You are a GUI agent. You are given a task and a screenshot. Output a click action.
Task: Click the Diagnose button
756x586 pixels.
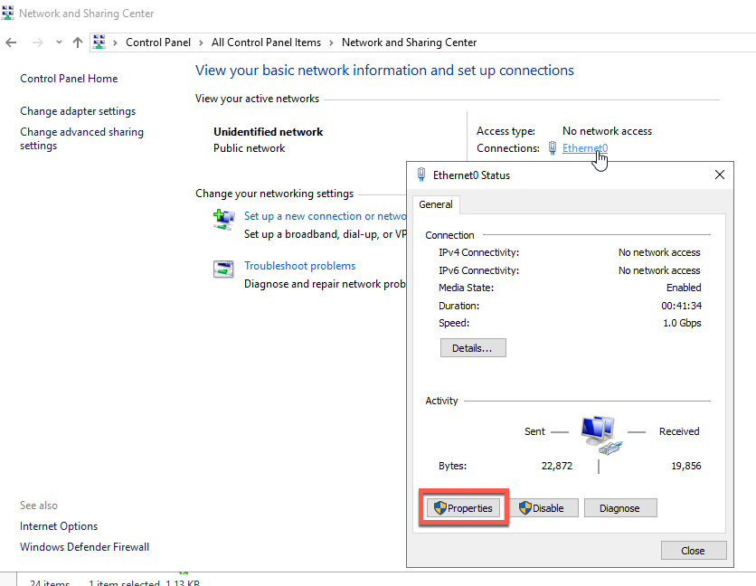(x=620, y=508)
